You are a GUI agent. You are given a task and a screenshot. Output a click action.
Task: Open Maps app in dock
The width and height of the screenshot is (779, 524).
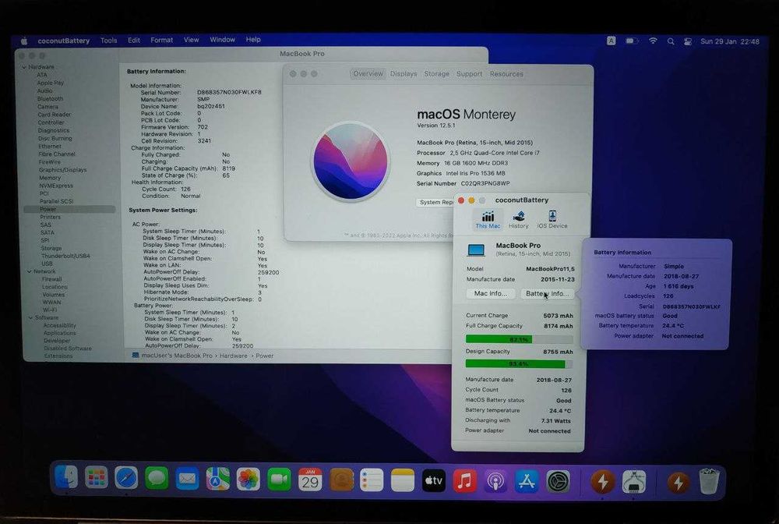coord(217,480)
